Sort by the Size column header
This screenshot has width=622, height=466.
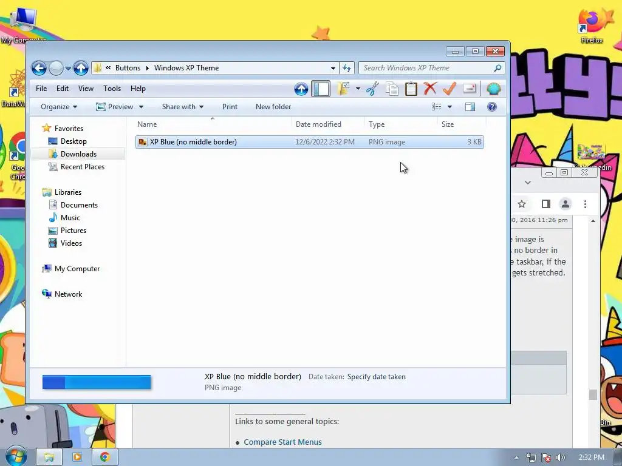click(x=462, y=124)
